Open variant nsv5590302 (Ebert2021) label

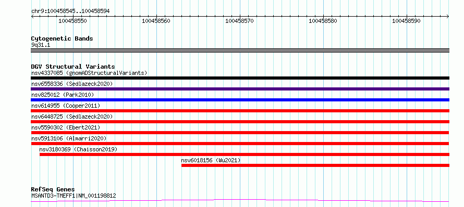(x=66, y=127)
